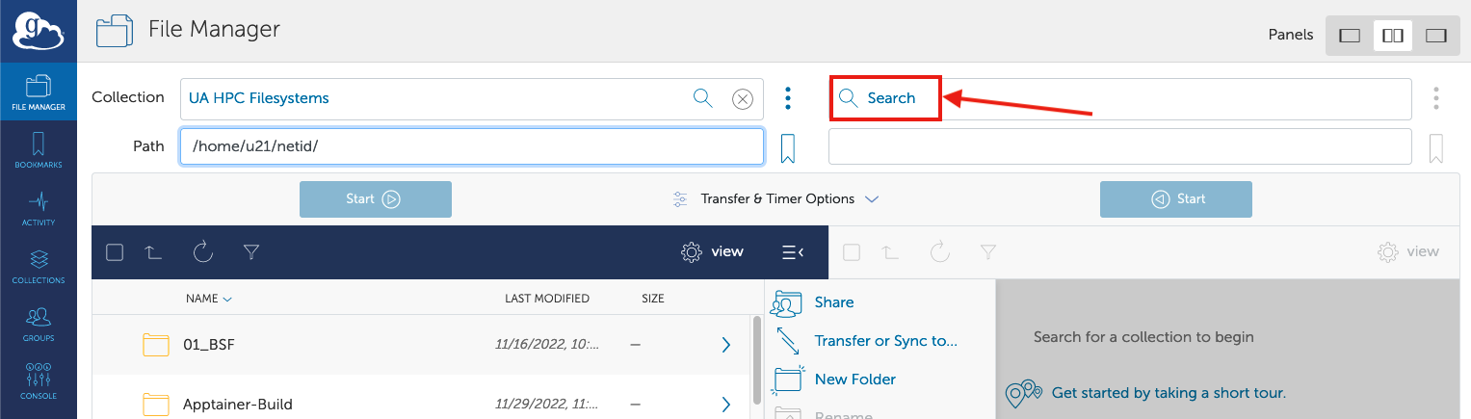Open filter in left panel toolbar
This screenshot has height=419, width=1471.
click(x=251, y=252)
